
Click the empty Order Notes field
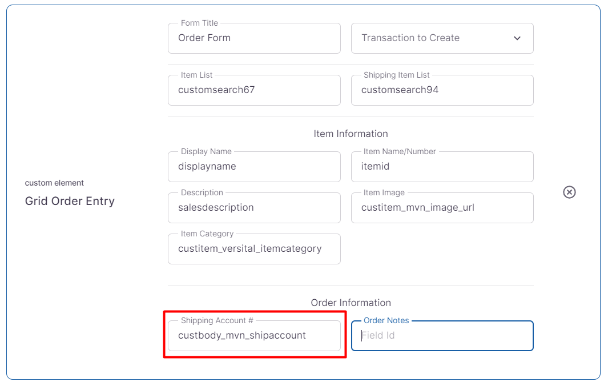point(441,336)
